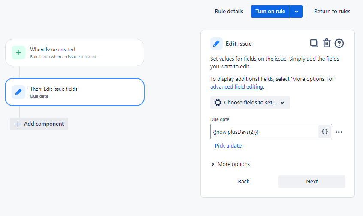Image resolution: width=363 pixels, height=216 pixels.
Task: Click the Add component button
Action: point(39,124)
